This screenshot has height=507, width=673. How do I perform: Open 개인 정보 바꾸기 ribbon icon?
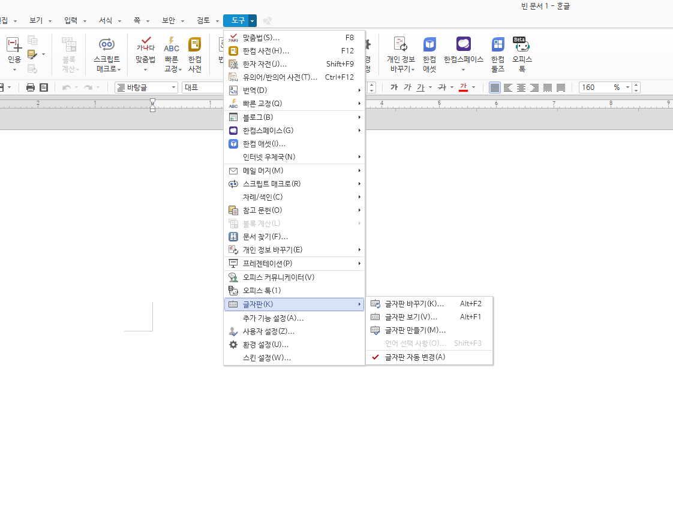coord(401,55)
